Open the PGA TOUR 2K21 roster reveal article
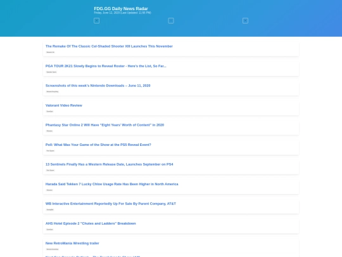The height and width of the screenshot is (257, 342). 106,66
